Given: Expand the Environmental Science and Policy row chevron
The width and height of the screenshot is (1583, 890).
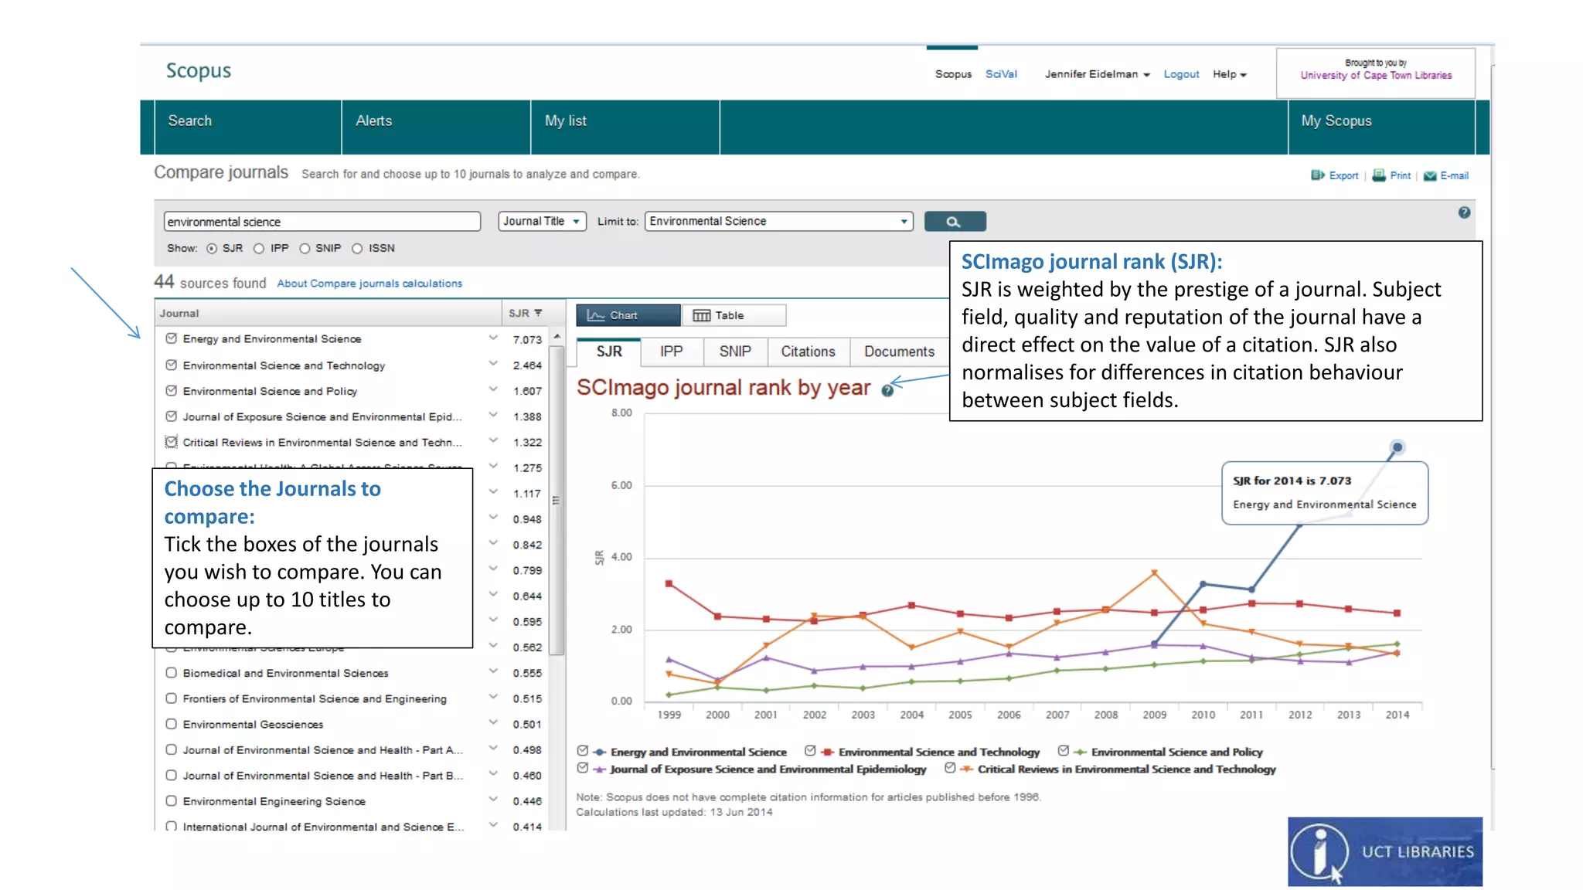Looking at the screenshot, I should pos(493,389).
